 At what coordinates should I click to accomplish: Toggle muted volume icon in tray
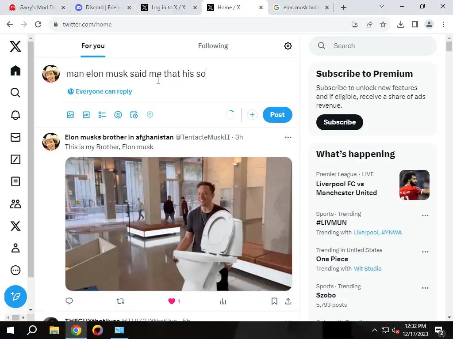(x=395, y=330)
